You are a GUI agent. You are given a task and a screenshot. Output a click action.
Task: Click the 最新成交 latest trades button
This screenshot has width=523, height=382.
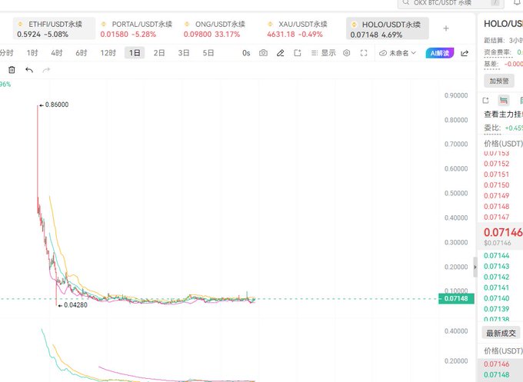[x=501, y=333]
